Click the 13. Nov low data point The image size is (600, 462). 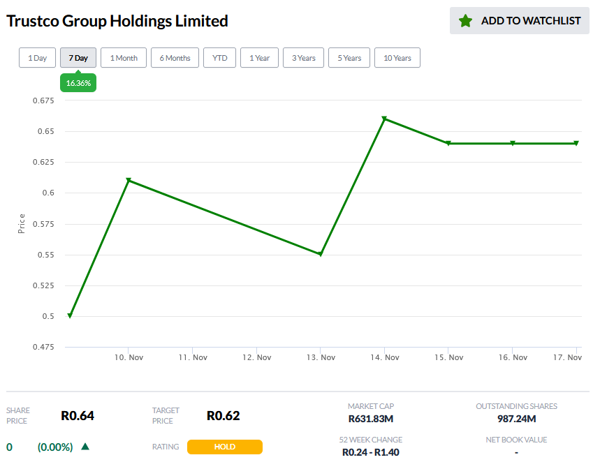point(321,254)
